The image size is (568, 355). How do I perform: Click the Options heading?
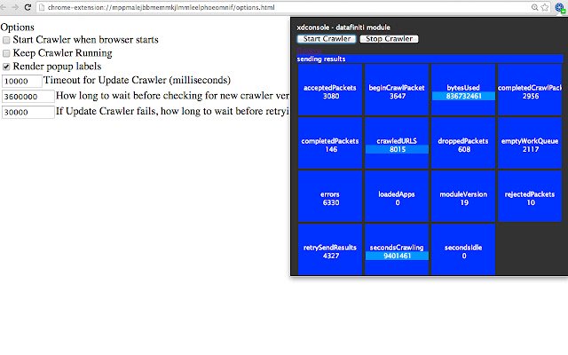coord(18,28)
